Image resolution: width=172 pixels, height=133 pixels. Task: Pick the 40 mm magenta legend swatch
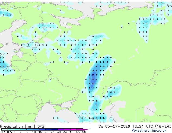click(74, 129)
